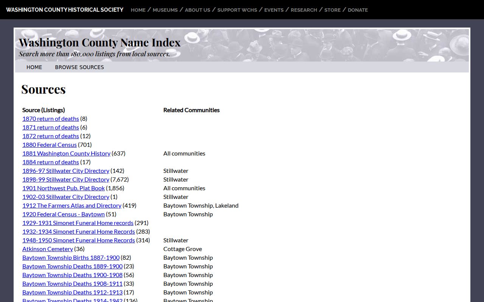
Task: Open Baytown Township Deaths 1912-1913
Action: coord(72,292)
